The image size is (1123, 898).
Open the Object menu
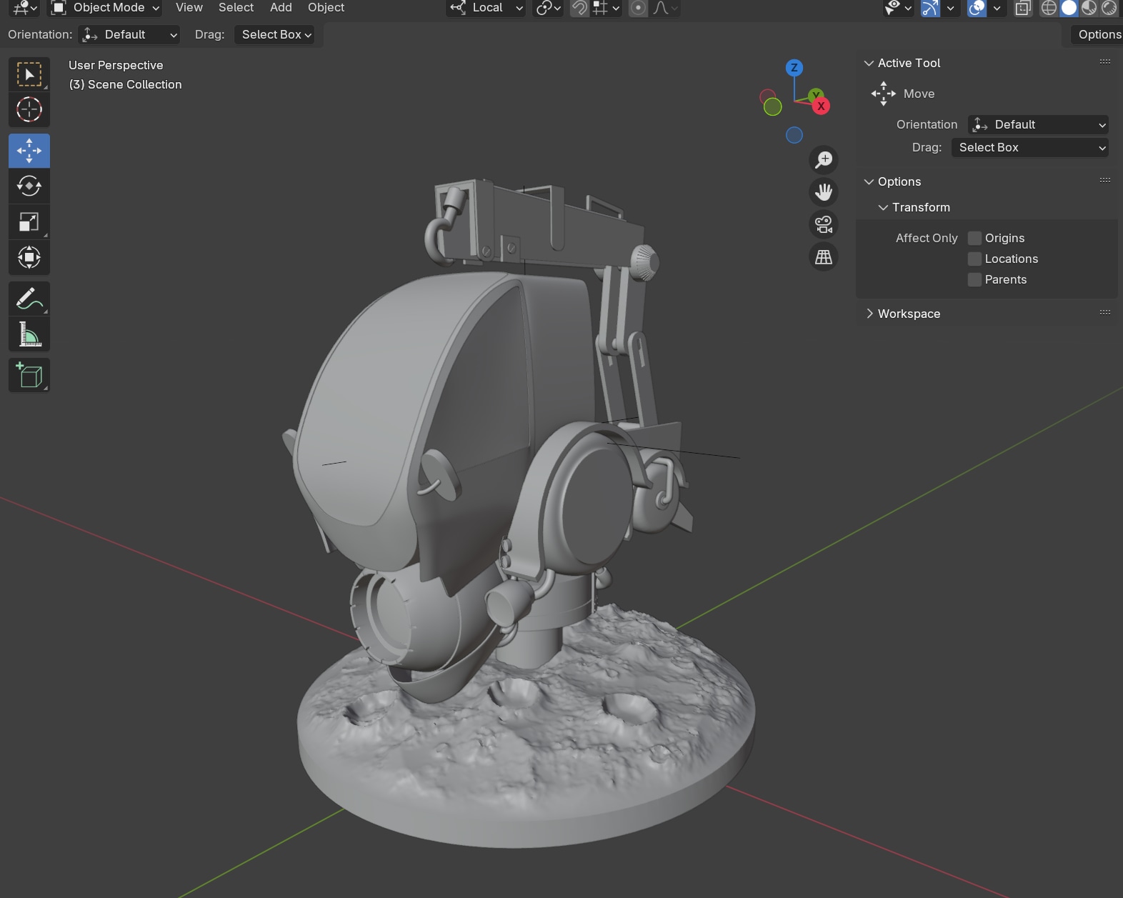click(326, 8)
